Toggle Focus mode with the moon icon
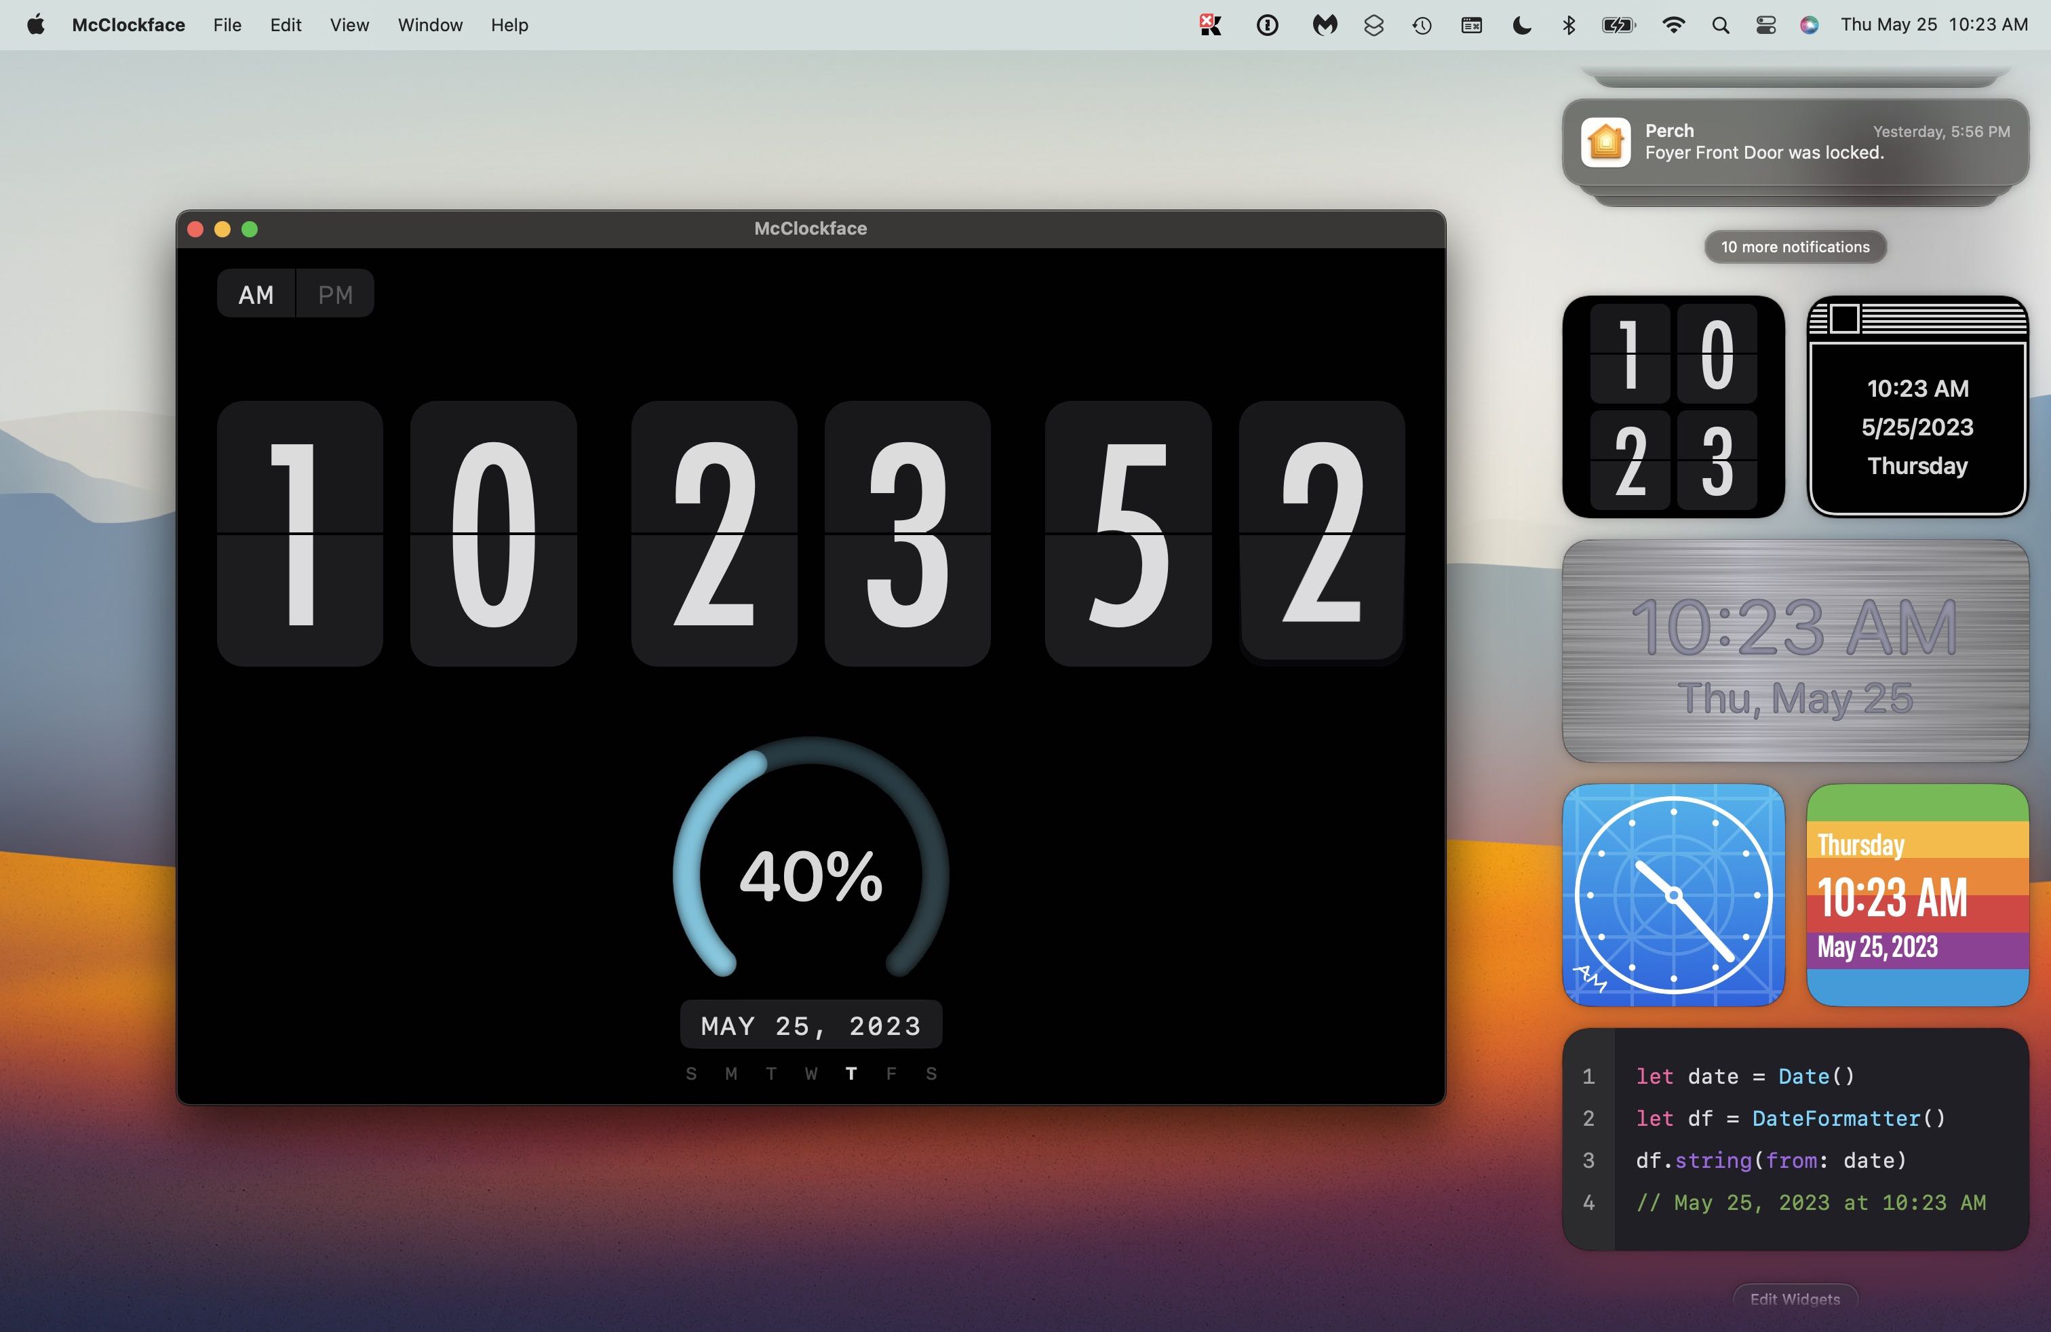 (x=1522, y=25)
